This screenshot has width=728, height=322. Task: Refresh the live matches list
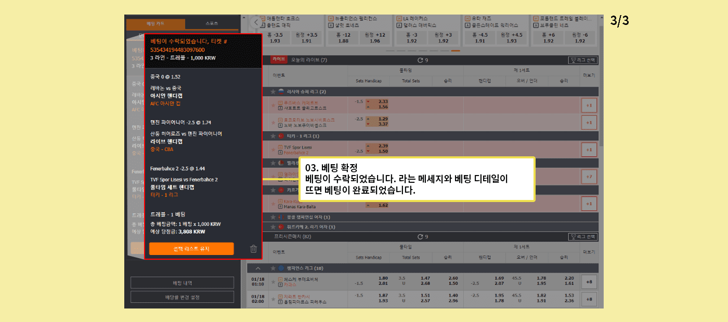click(x=420, y=60)
